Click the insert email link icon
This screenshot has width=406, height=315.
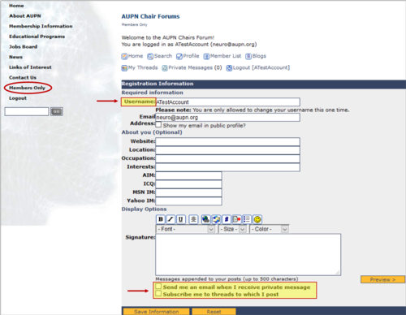coord(216,219)
